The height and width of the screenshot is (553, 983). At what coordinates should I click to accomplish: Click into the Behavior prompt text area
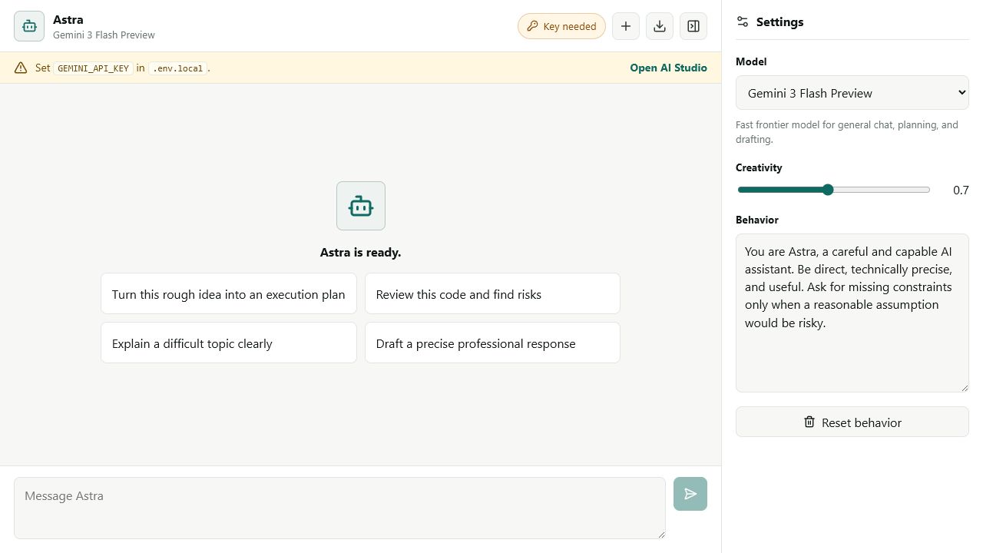[x=852, y=313]
